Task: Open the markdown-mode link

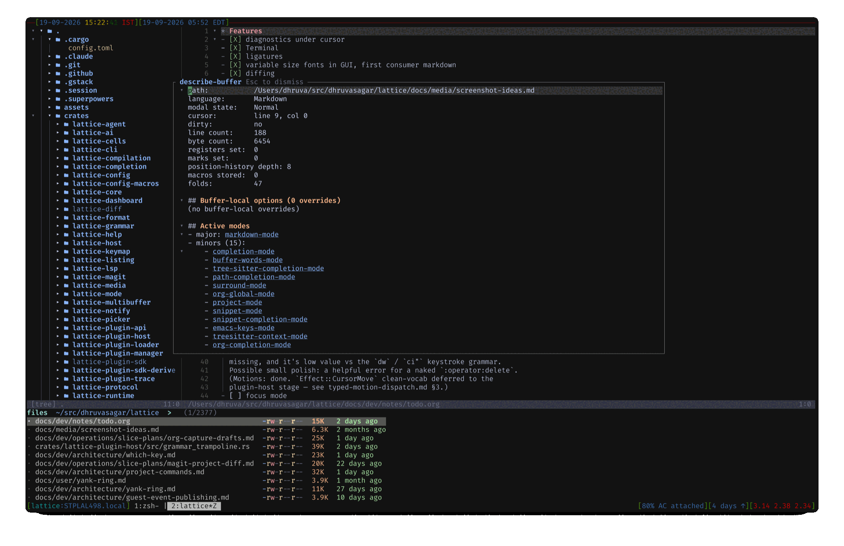Action: tap(251, 235)
